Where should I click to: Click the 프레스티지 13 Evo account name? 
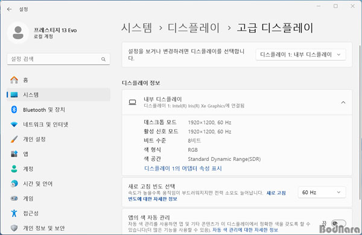tap(55, 30)
